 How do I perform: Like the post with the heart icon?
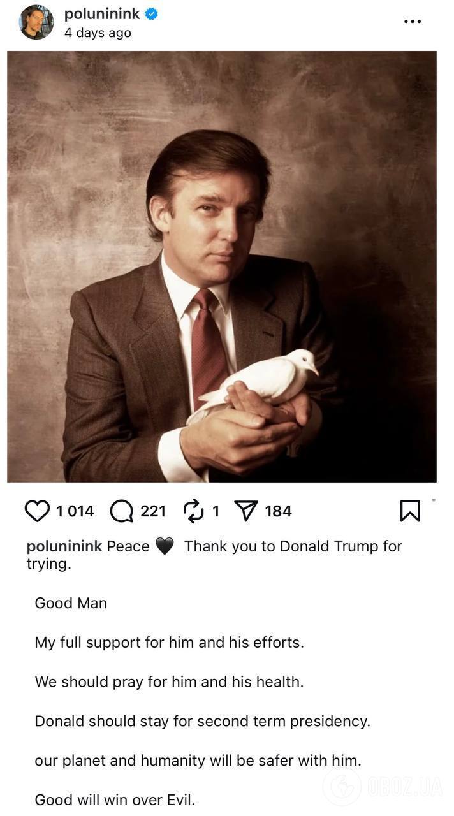click(x=37, y=511)
